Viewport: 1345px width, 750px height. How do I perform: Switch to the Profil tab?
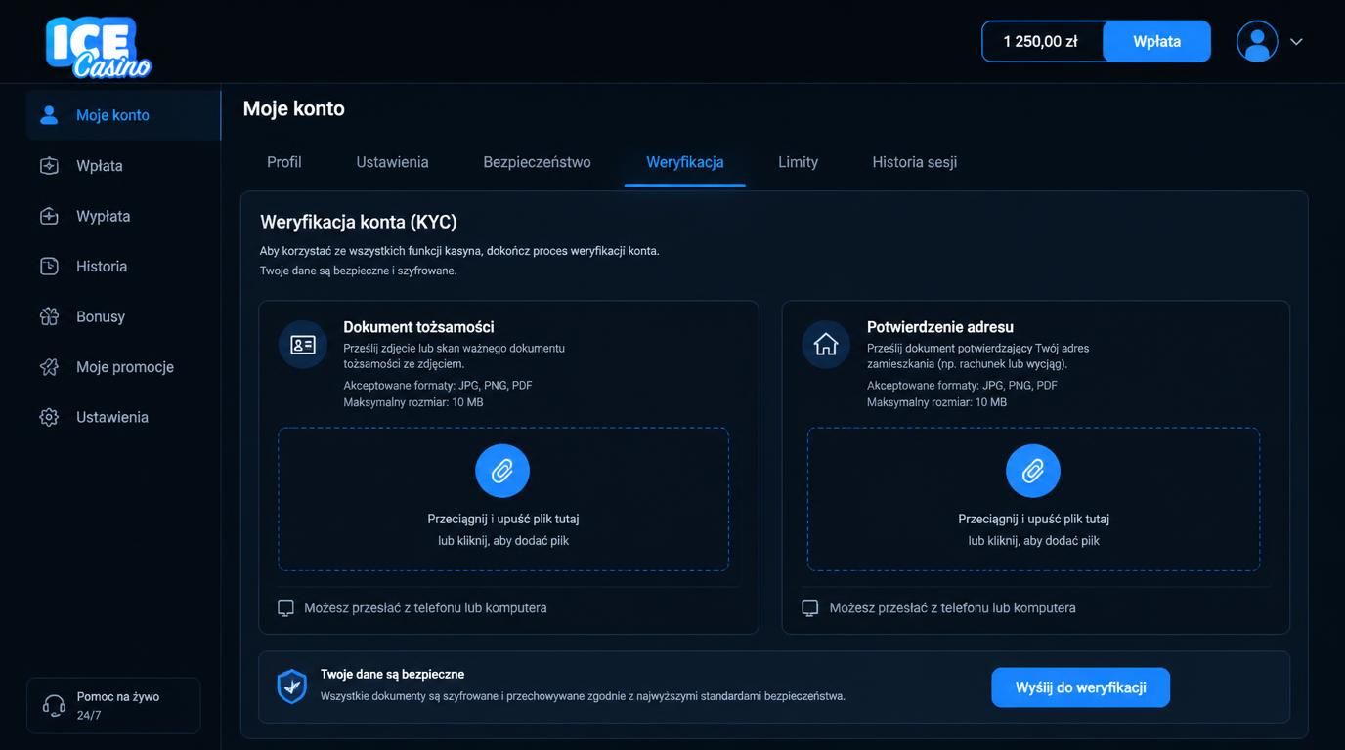pyautogui.click(x=284, y=162)
